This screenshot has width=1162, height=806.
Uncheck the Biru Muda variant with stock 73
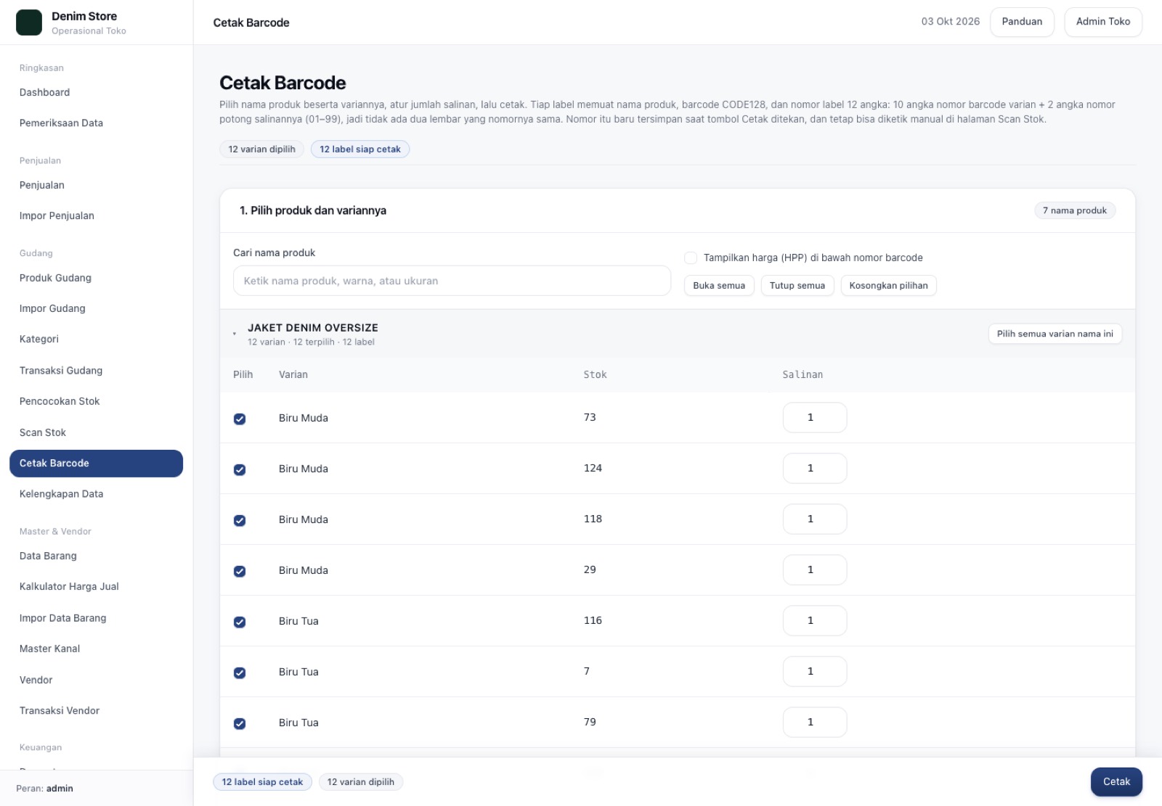240,419
